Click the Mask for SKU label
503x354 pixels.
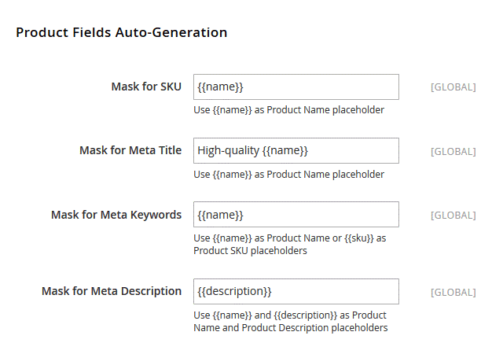pyautogui.click(x=146, y=87)
